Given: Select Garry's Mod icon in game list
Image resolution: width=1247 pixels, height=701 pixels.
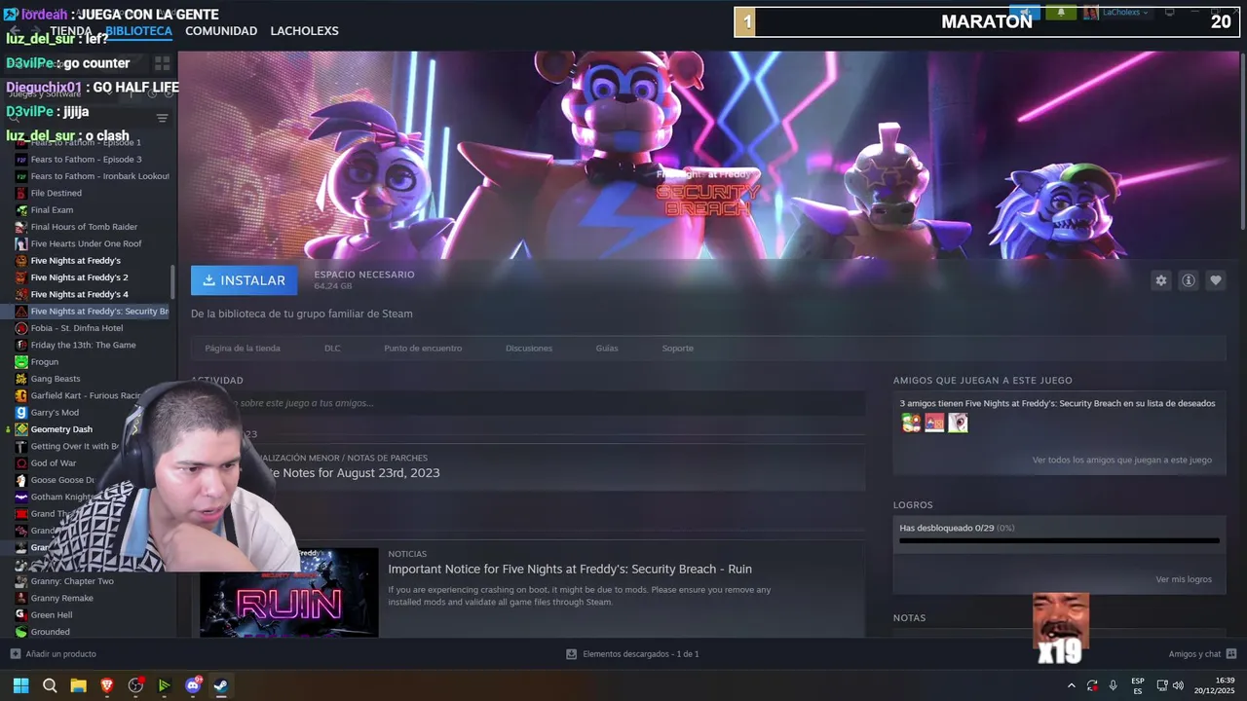Looking at the screenshot, I should pyautogui.click(x=21, y=413).
